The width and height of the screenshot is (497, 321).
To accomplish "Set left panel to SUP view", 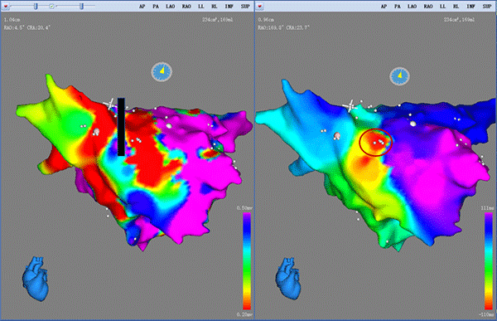I will 245,7.
